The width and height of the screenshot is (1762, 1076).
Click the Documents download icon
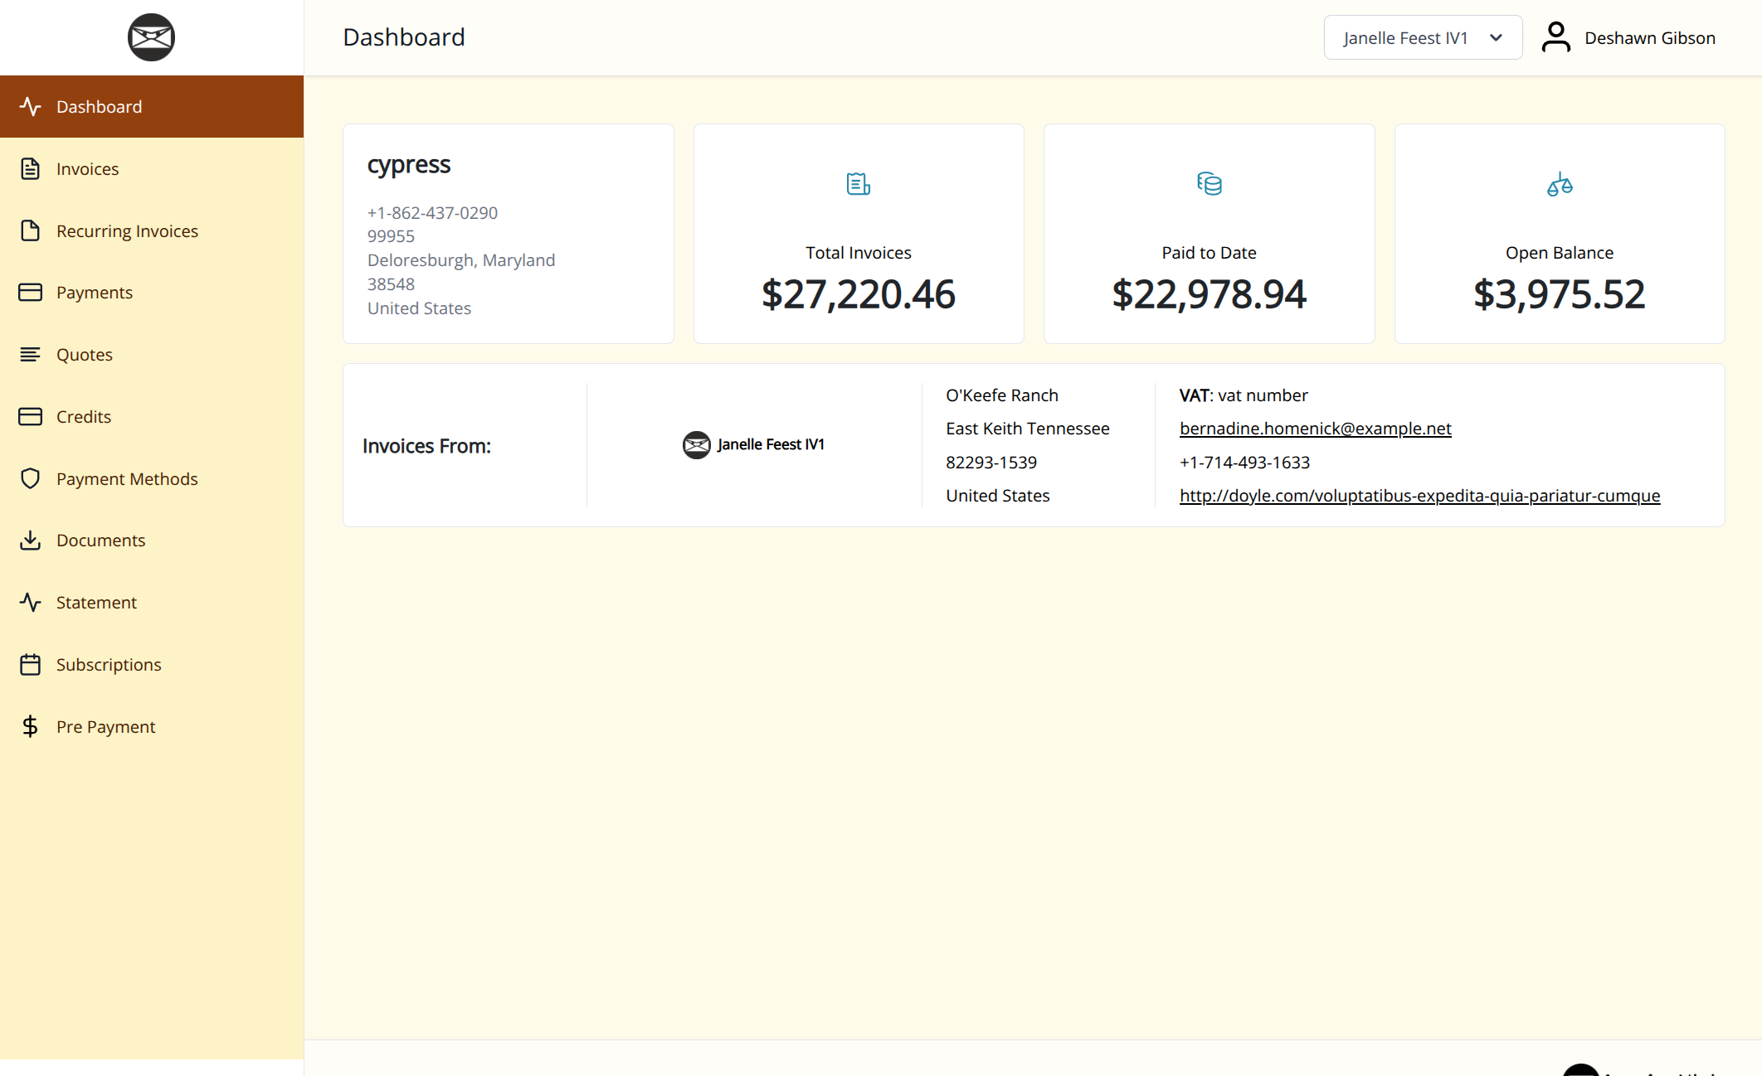pos(31,540)
